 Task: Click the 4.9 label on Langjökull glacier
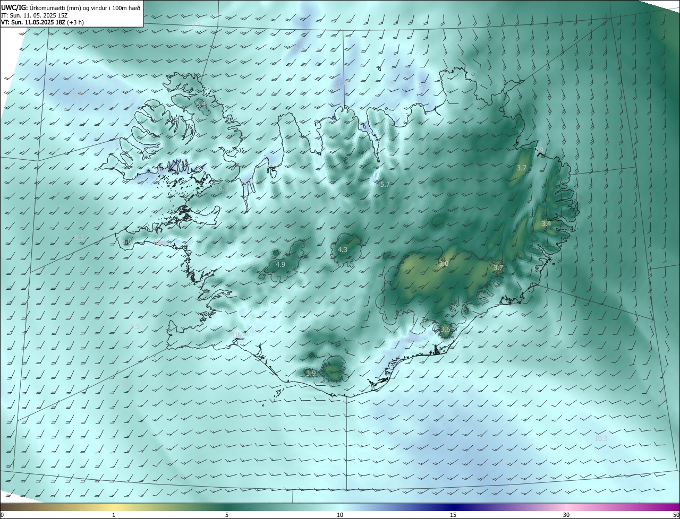pos(280,264)
